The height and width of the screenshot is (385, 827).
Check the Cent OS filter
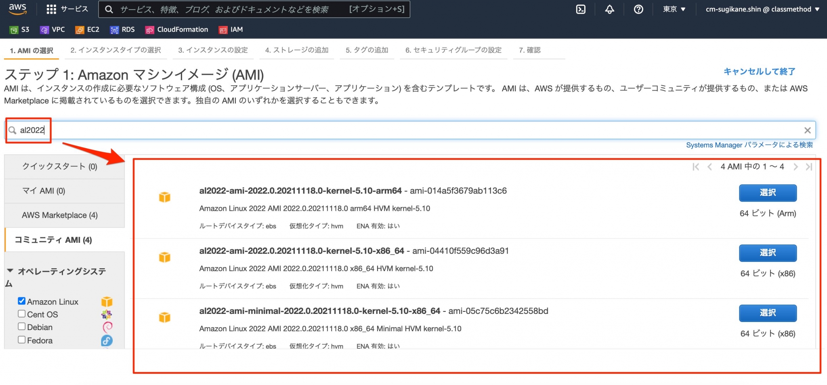click(22, 313)
